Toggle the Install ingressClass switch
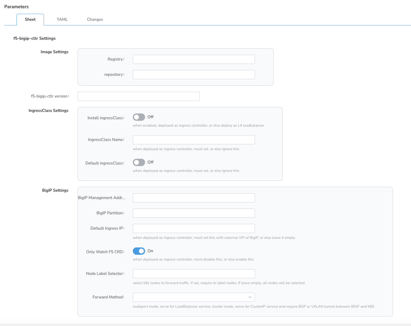This screenshot has height=326, width=411. 139,117
